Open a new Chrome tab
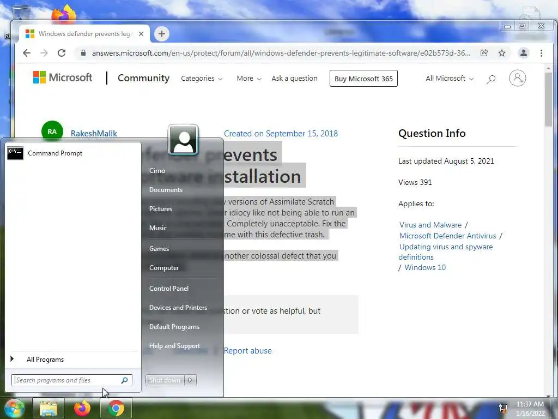The height and width of the screenshot is (419, 558). tap(161, 34)
